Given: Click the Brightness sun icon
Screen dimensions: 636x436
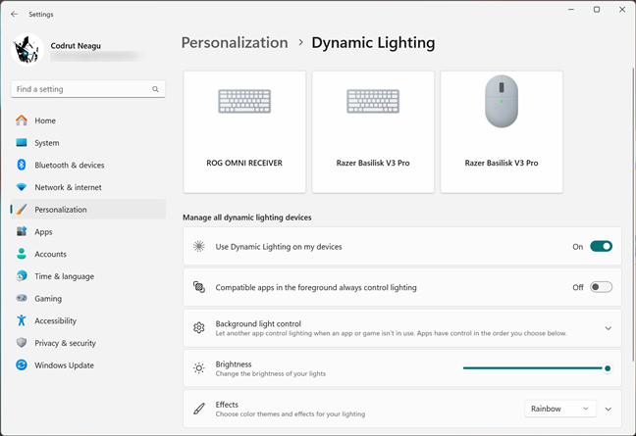Looking at the screenshot, I should point(198,368).
